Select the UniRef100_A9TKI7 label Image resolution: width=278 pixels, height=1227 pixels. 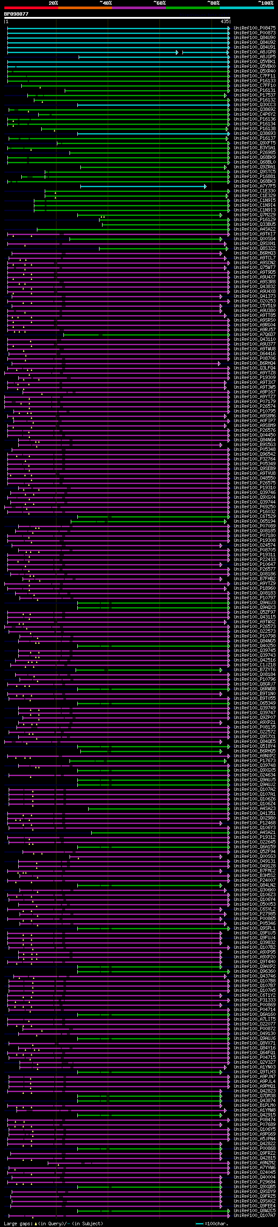(255, 234)
